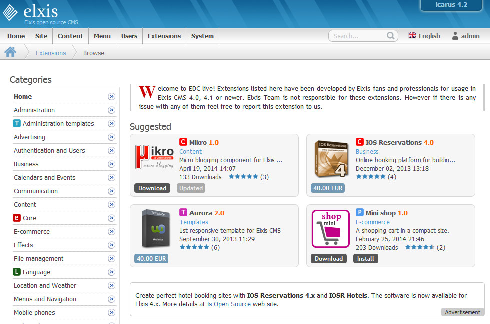Image resolution: width=490 pixels, height=324 pixels.
Task: Click the arrow icon beside Authentication and Users
Action: (111, 150)
